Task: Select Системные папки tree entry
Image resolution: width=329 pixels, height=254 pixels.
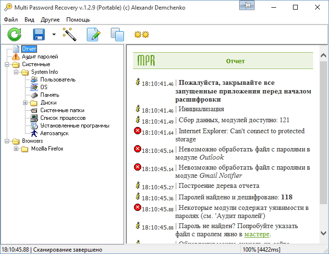Action: (62, 110)
